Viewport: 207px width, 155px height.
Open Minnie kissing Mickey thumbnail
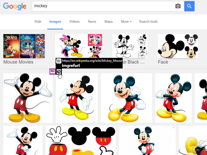point(71,46)
